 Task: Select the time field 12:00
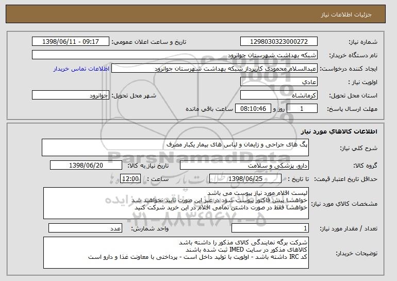(130, 179)
